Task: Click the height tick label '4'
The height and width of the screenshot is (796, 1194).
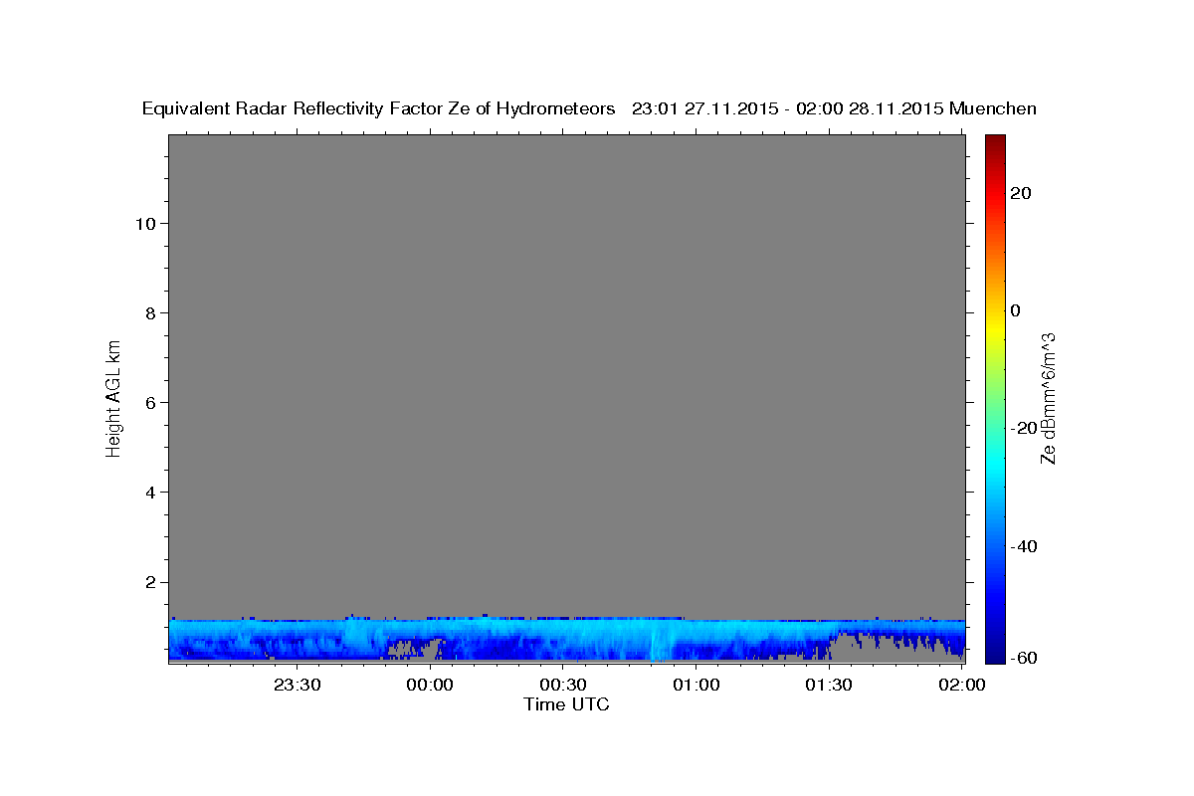Action: (148, 493)
